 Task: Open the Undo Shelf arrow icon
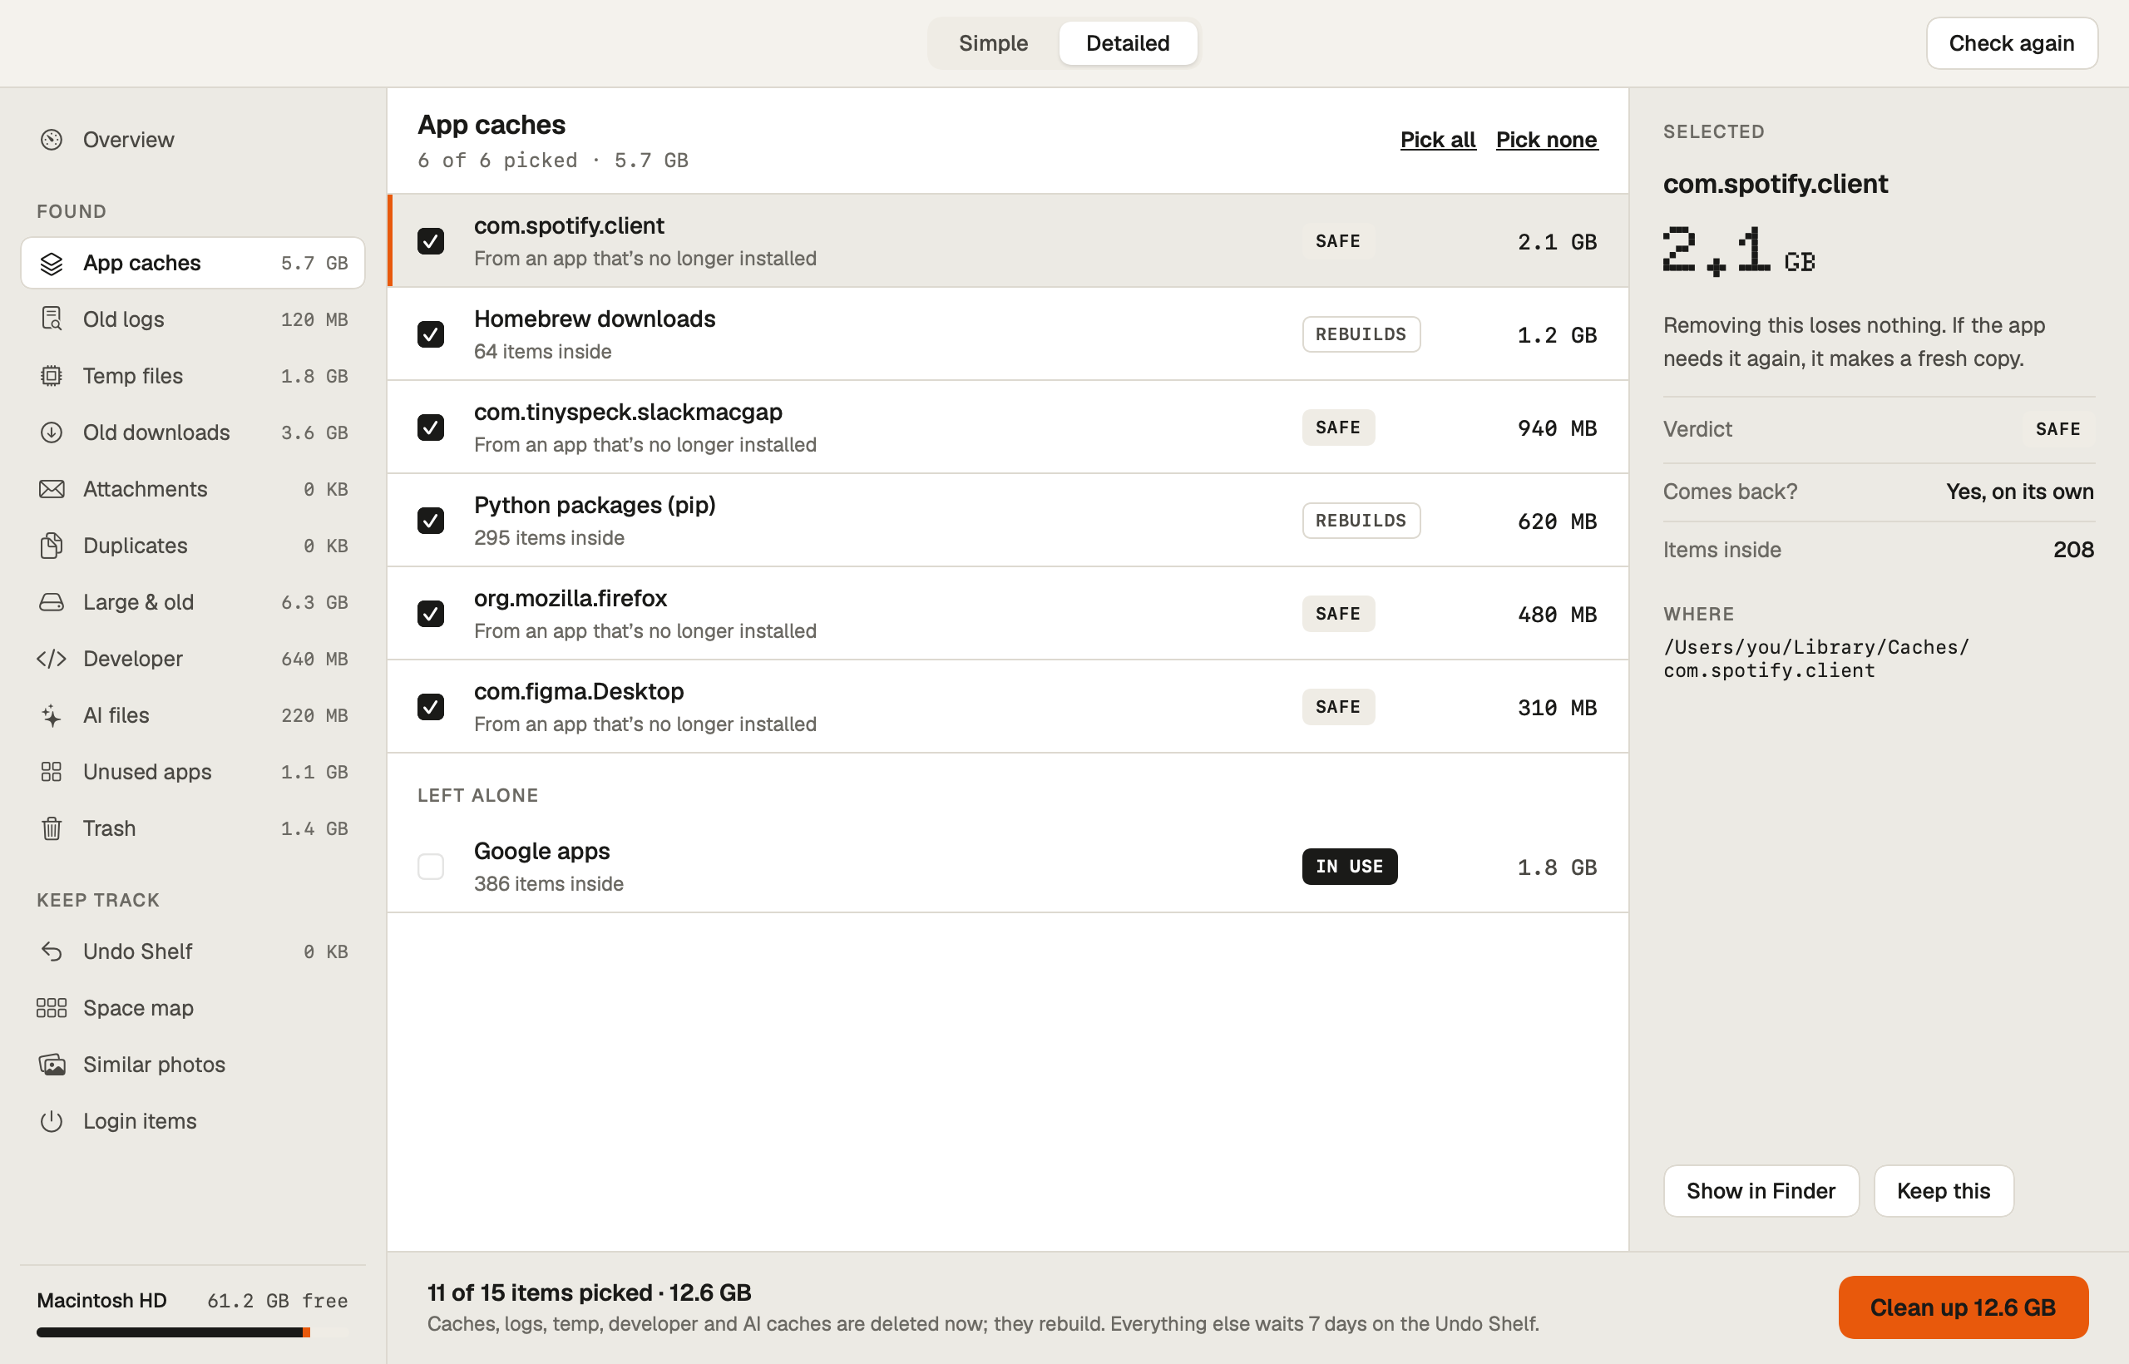click(52, 951)
